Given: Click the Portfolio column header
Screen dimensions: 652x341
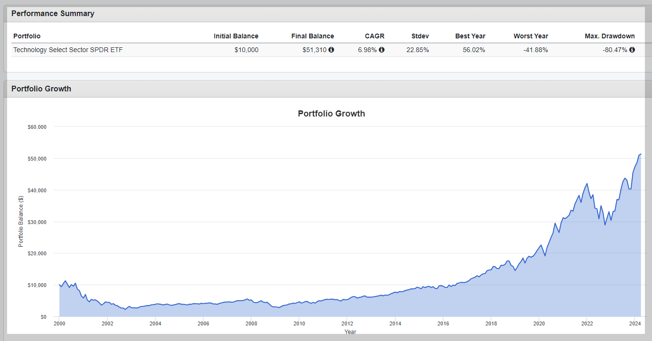Looking at the screenshot, I should [27, 36].
